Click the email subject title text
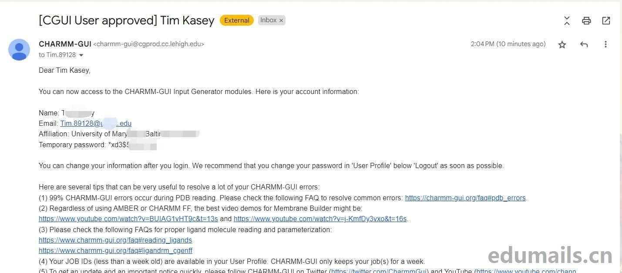The width and height of the screenshot is (622, 273). (x=126, y=20)
